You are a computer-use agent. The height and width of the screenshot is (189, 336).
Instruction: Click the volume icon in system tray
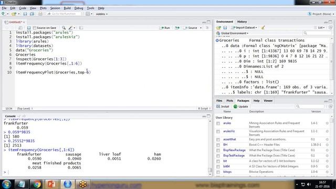(x=309, y=184)
